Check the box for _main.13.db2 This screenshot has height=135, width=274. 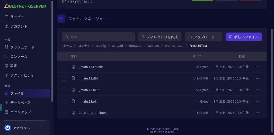(x=64, y=78)
